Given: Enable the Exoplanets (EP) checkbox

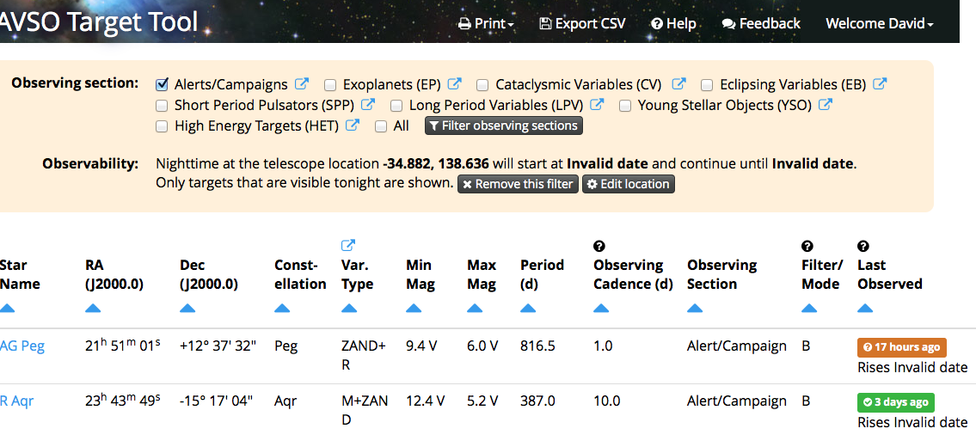Looking at the screenshot, I should (330, 85).
